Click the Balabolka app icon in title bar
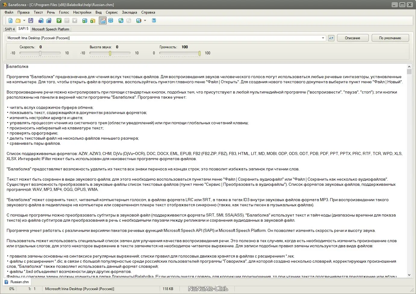 pyautogui.click(x=5, y=5)
